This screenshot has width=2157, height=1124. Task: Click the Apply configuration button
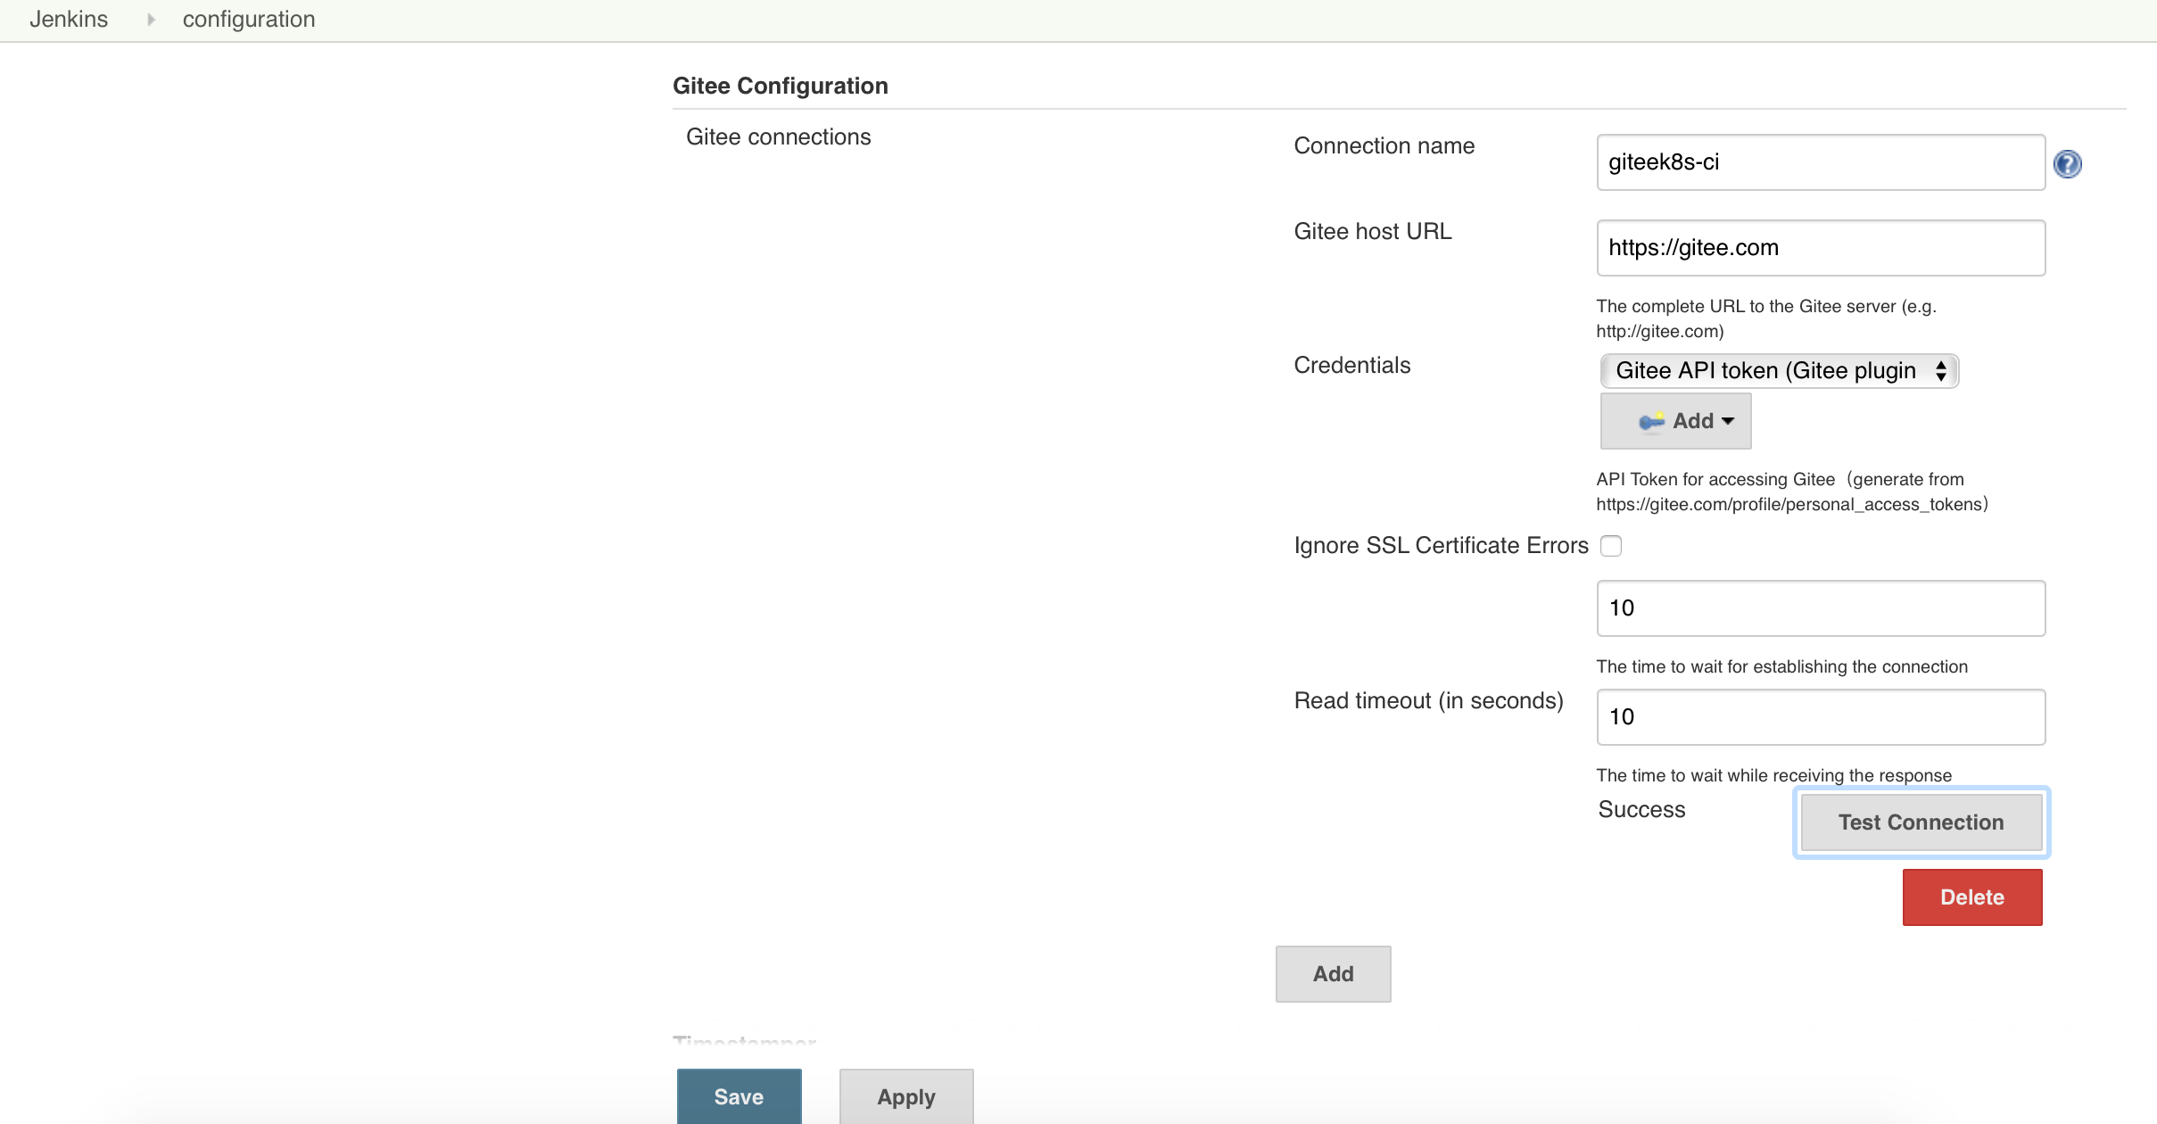[907, 1097]
